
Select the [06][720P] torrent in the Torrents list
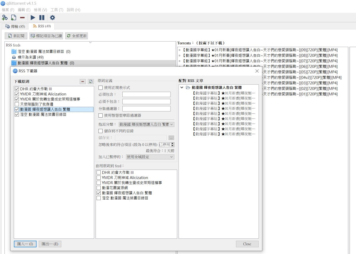[x=305, y=67]
